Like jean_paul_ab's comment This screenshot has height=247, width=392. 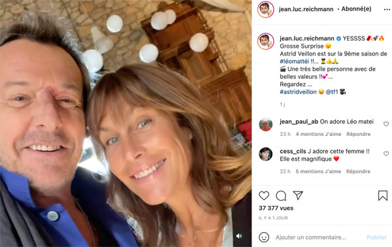pos(386,124)
